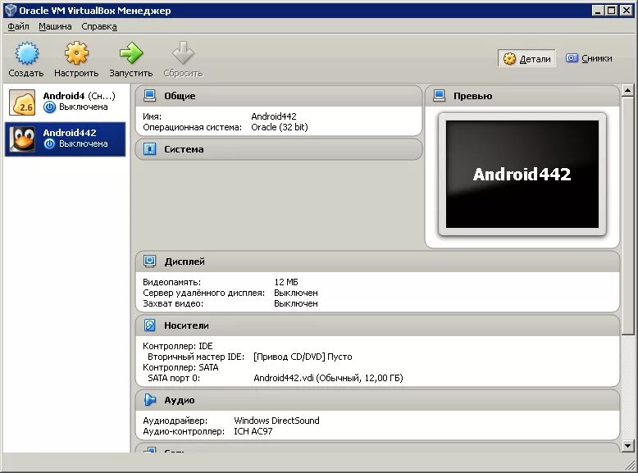The height and width of the screenshot is (473, 638).
Task: Click the details pane scrollbar thumb
Action: [628, 216]
